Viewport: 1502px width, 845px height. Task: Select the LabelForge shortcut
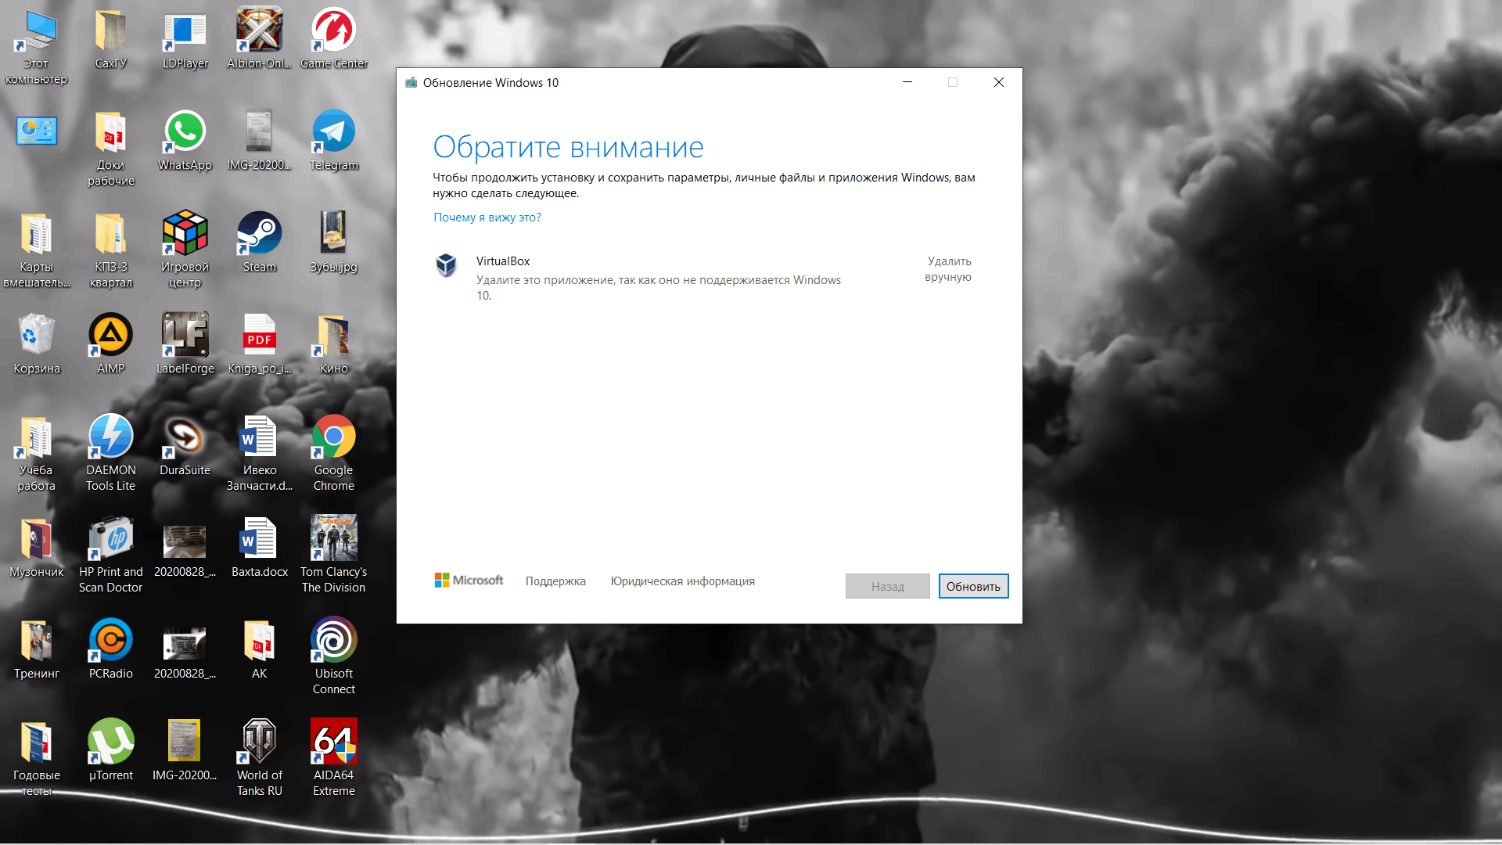click(x=185, y=345)
